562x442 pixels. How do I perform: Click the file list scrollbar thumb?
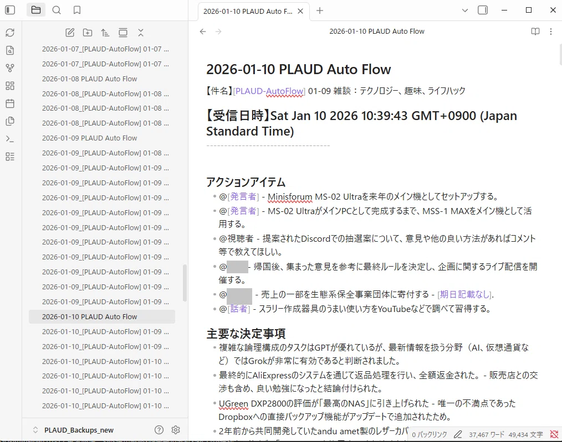click(x=185, y=283)
